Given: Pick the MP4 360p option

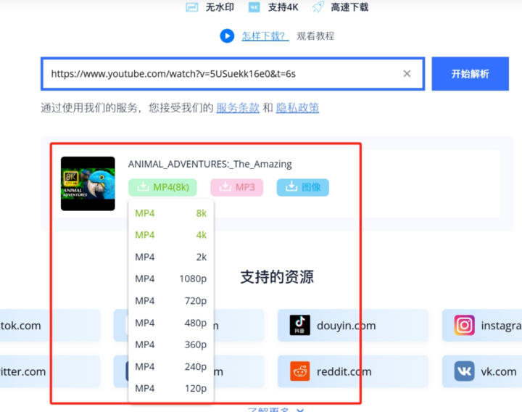Looking at the screenshot, I should (x=171, y=345).
